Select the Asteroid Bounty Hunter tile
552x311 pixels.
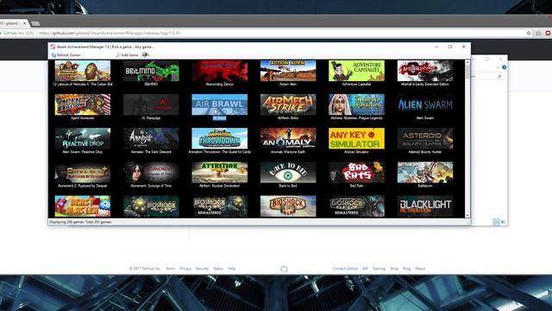coord(425,141)
